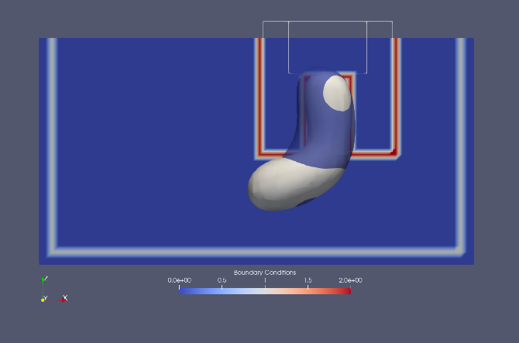
Task: Click the Boundary Conditions legend title
Action: pyautogui.click(x=264, y=273)
